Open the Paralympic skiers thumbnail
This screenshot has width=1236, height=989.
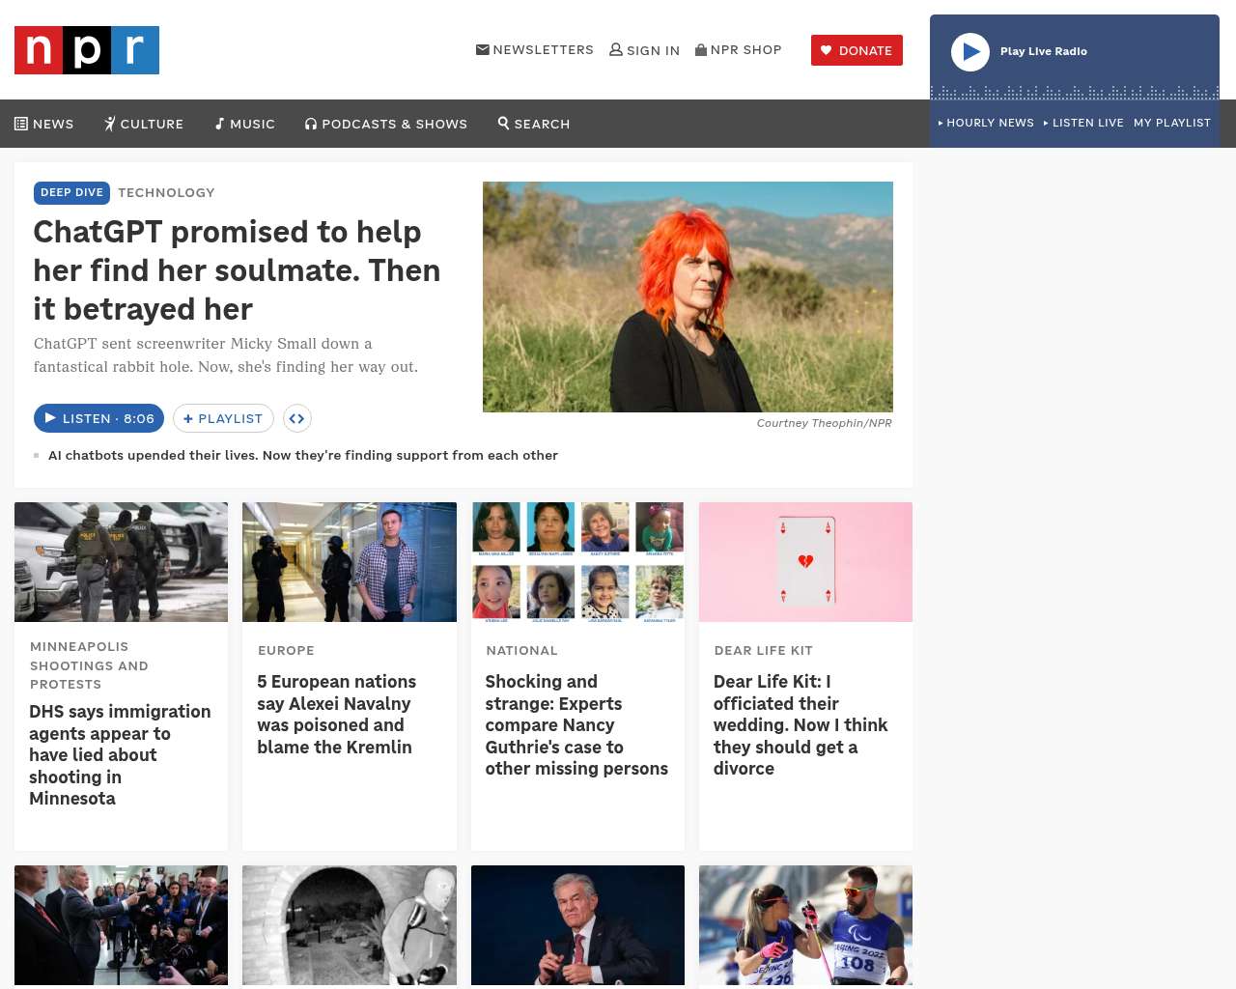point(805,925)
